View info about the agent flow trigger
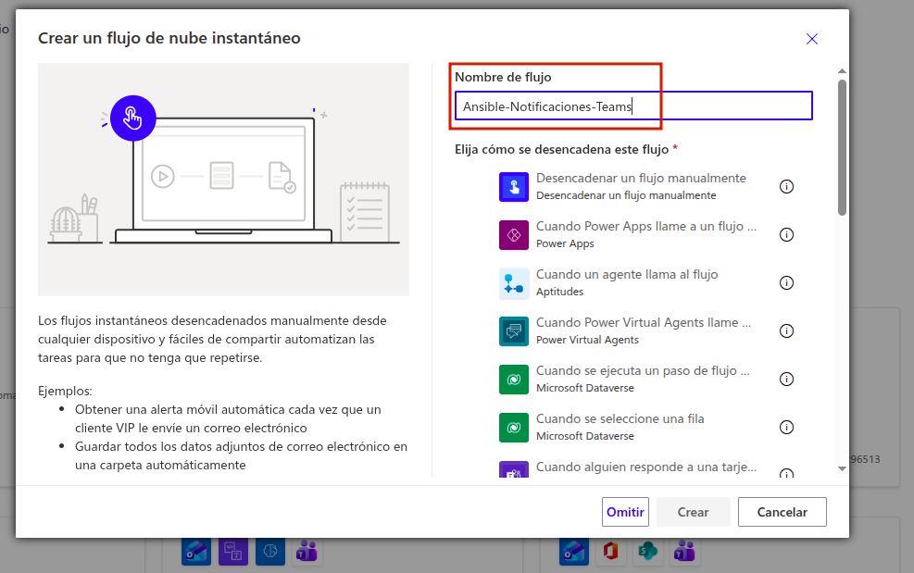This screenshot has width=914, height=573. (786, 283)
